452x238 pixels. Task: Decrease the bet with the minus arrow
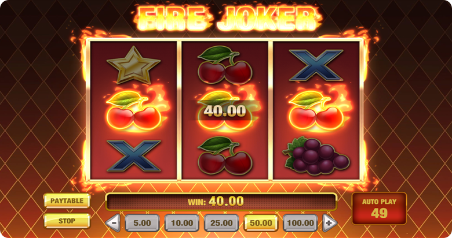pos(113,223)
